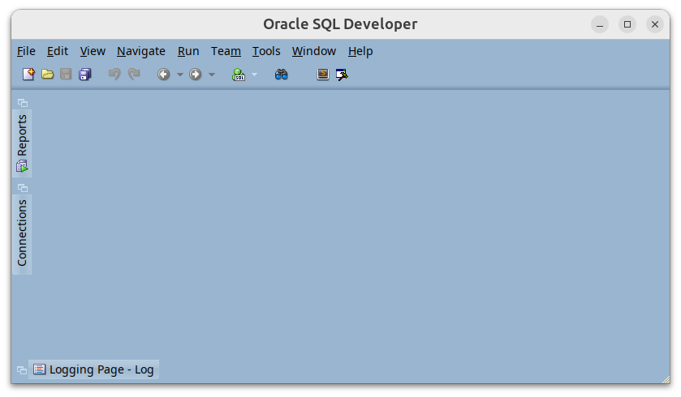Open the File menu
This screenshot has width=681, height=397.
click(26, 51)
